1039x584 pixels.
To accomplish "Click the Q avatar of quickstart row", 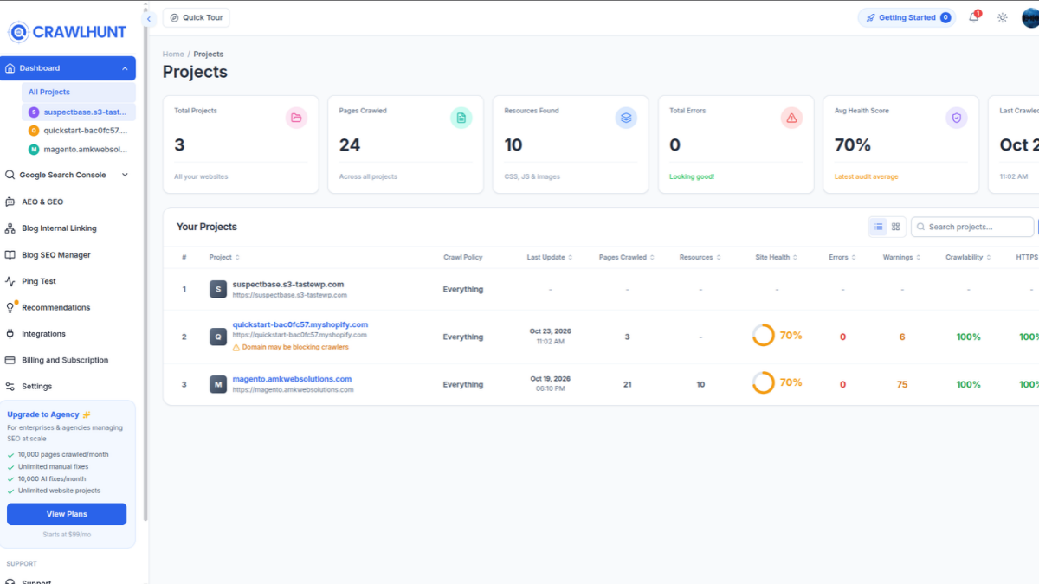I will [218, 337].
